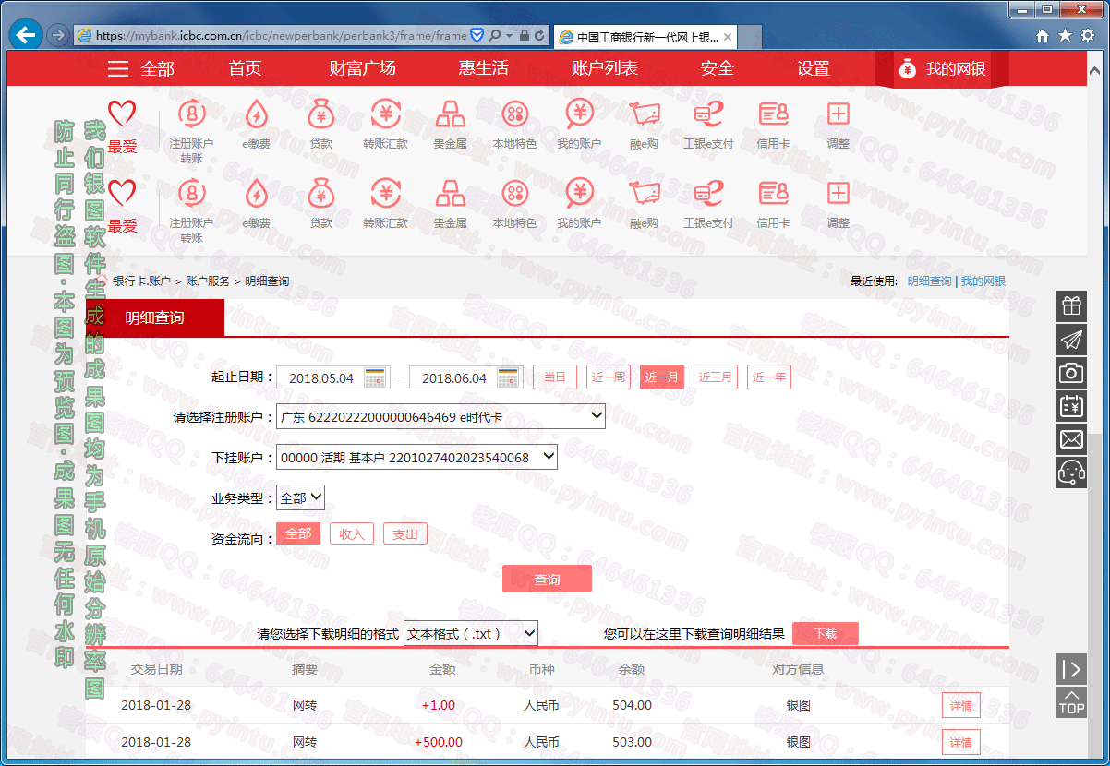1110x766 pixels.
Task: Click 最爱 heart icon in the first row
Action: coord(122,114)
